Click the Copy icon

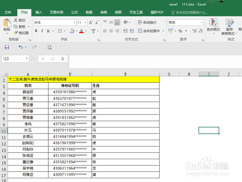pyautogui.click(x=15, y=26)
